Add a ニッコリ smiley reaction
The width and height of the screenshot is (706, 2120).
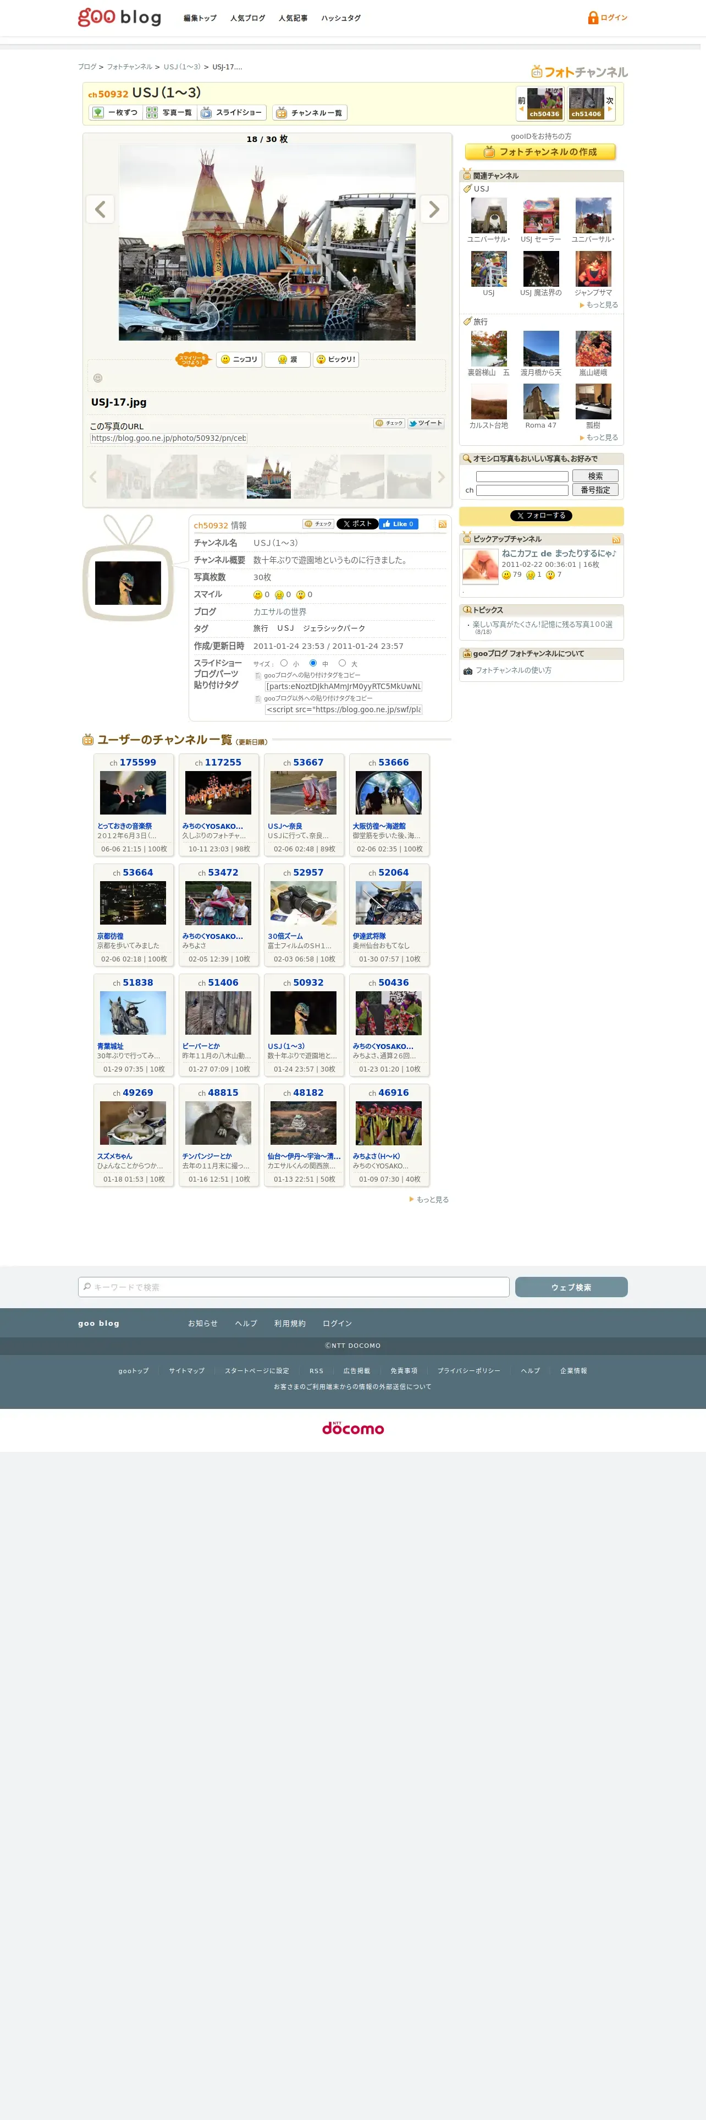tap(239, 359)
